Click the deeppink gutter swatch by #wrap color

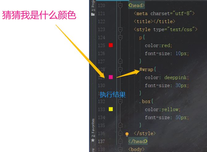[x=111, y=77]
